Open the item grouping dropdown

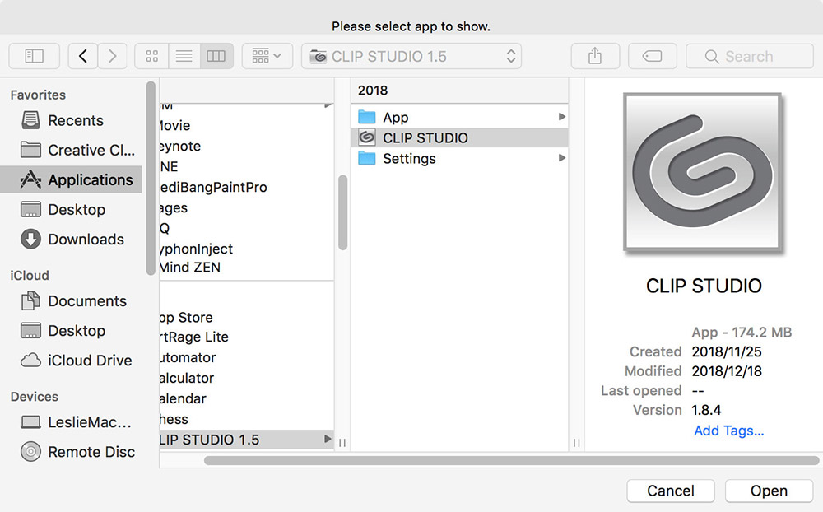(267, 56)
